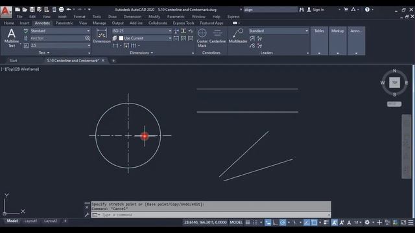
Task: Click the coordinates readout in the status bar
Action: point(206,223)
